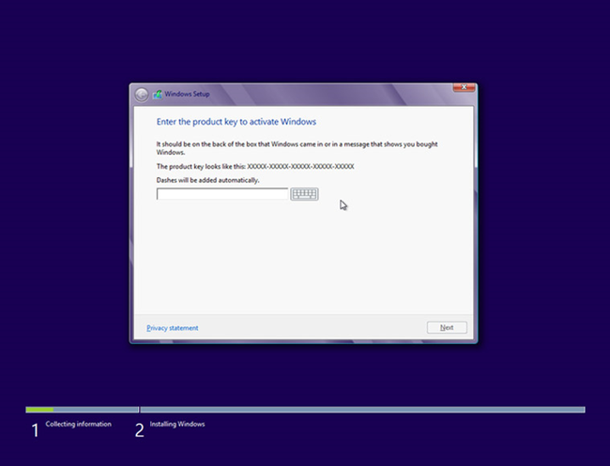Close the Windows Setup dialog

(x=464, y=87)
